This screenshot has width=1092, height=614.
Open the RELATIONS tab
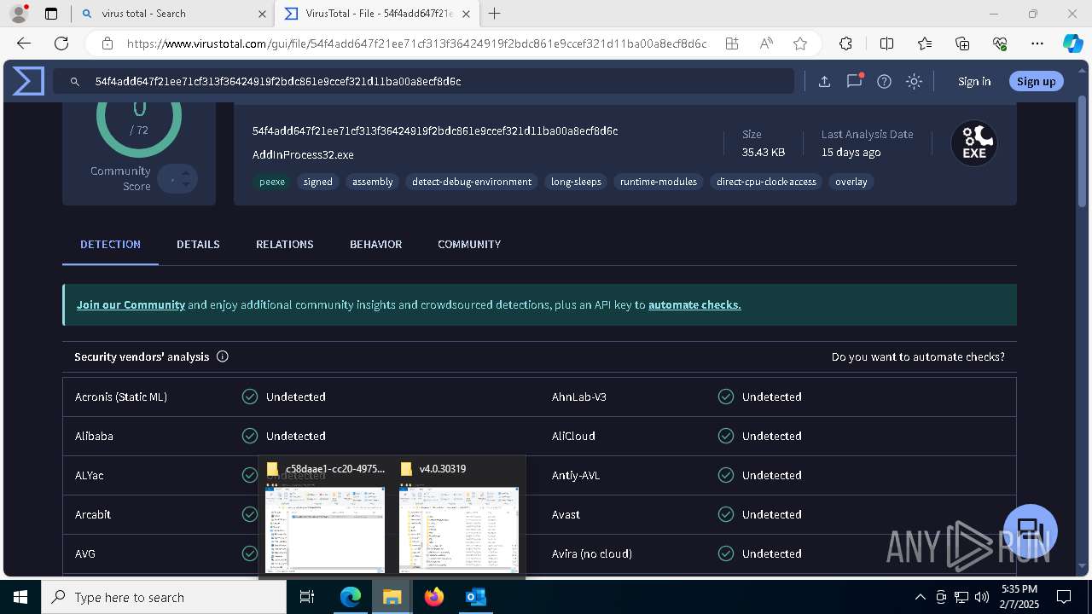click(285, 244)
